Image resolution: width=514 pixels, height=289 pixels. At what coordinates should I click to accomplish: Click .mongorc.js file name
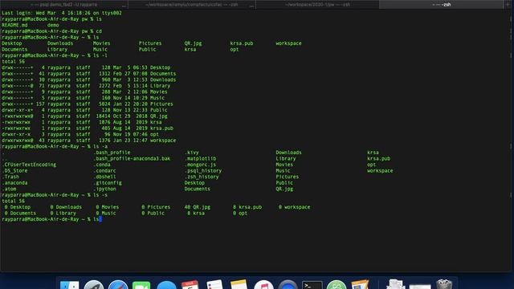[200, 165]
